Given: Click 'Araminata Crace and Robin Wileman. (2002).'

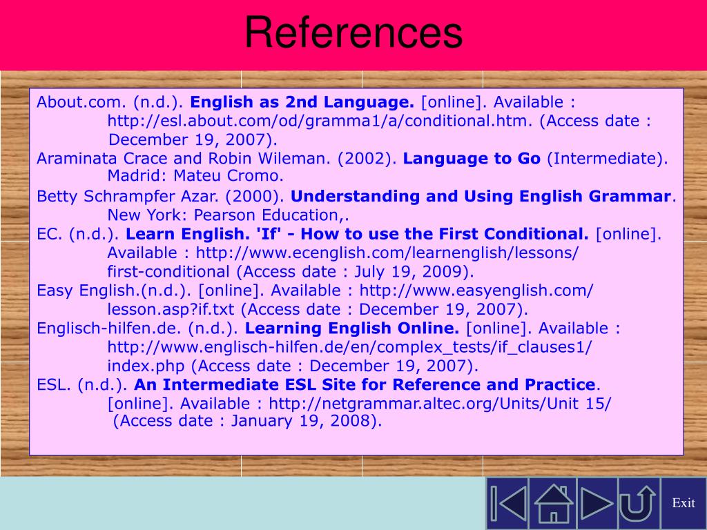Looking at the screenshot, I should [x=217, y=159].
